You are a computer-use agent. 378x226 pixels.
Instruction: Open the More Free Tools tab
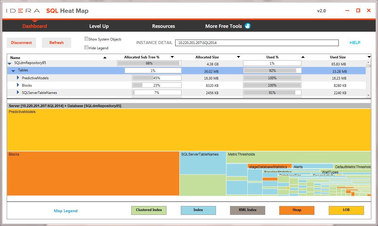[224, 26]
